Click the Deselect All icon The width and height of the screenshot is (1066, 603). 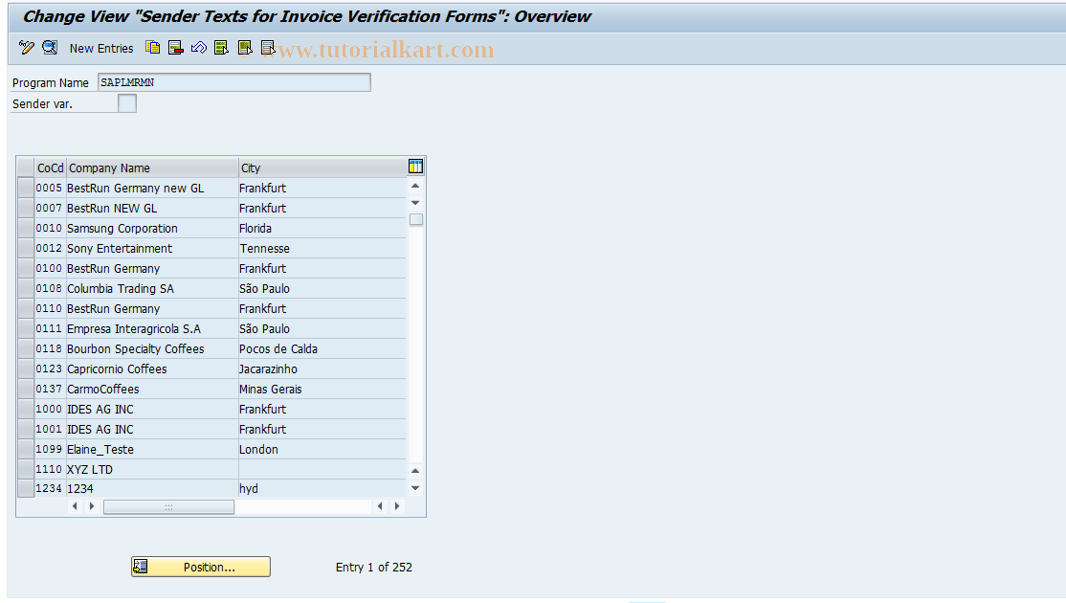click(x=268, y=48)
